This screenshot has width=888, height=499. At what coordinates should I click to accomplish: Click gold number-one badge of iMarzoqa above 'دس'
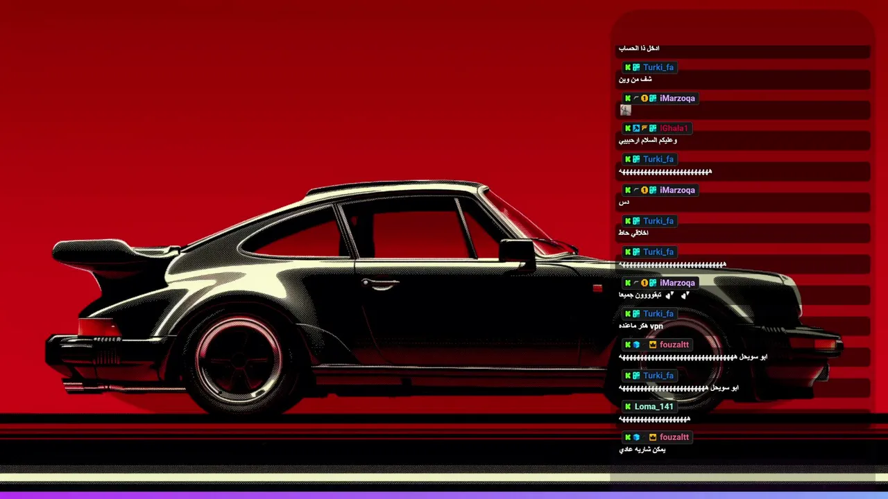[644, 191]
